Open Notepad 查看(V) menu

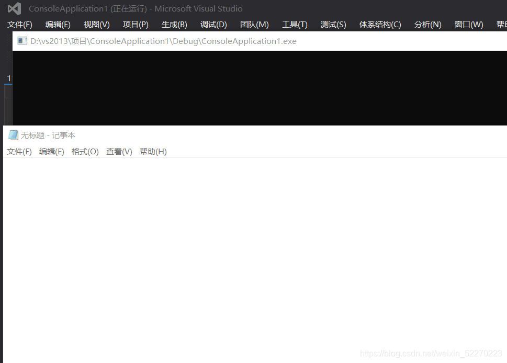[119, 152]
